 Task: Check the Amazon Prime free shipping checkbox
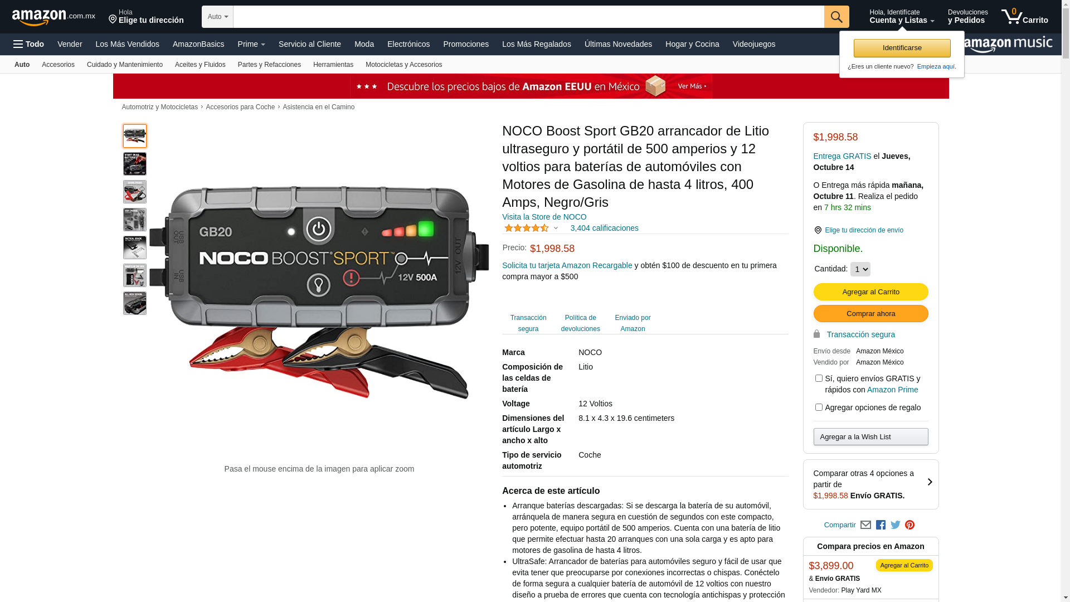pyautogui.click(x=819, y=378)
